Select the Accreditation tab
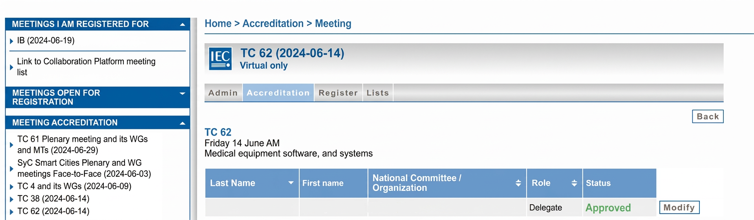 click(278, 93)
